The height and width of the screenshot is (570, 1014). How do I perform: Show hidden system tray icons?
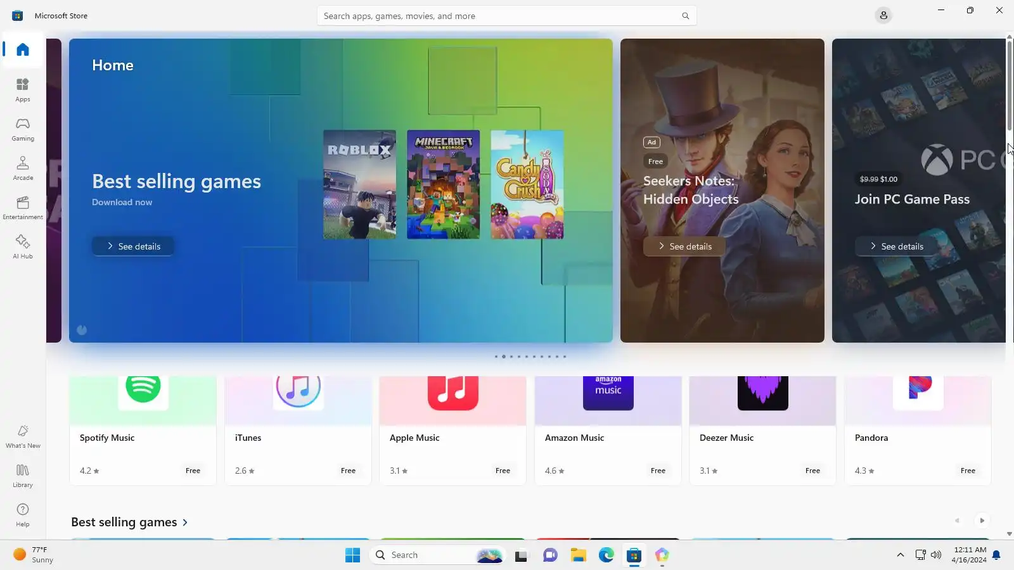click(900, 555)
